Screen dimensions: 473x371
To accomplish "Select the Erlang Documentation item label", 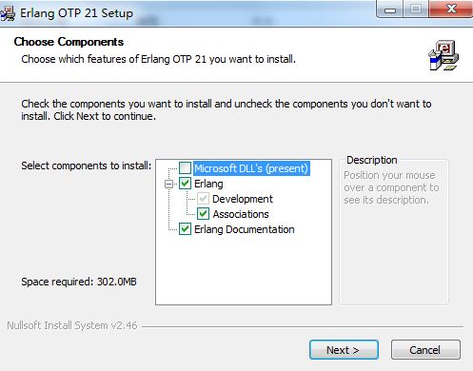I will [245, 229].
